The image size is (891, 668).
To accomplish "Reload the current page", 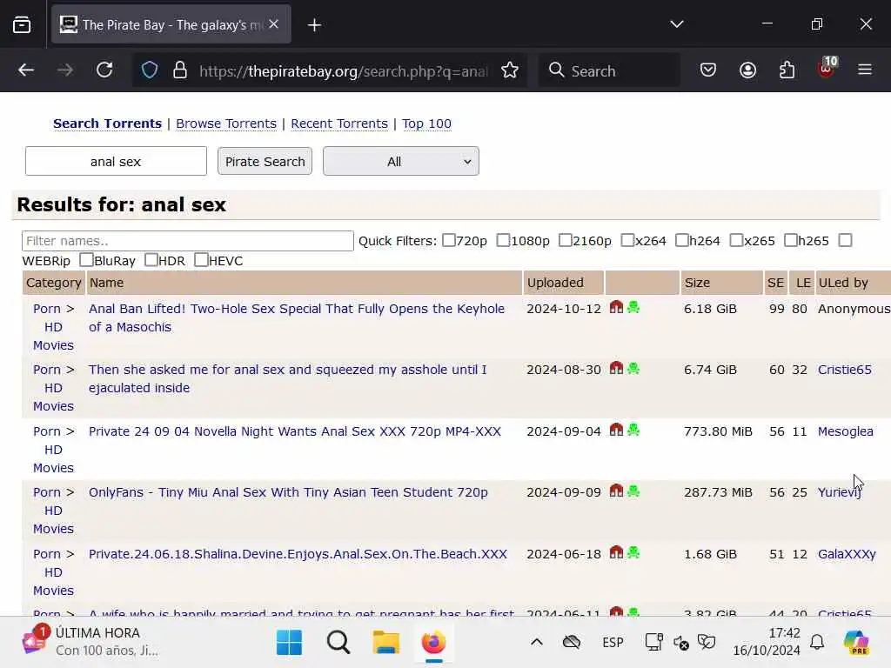I will click(x=104, y=70).
